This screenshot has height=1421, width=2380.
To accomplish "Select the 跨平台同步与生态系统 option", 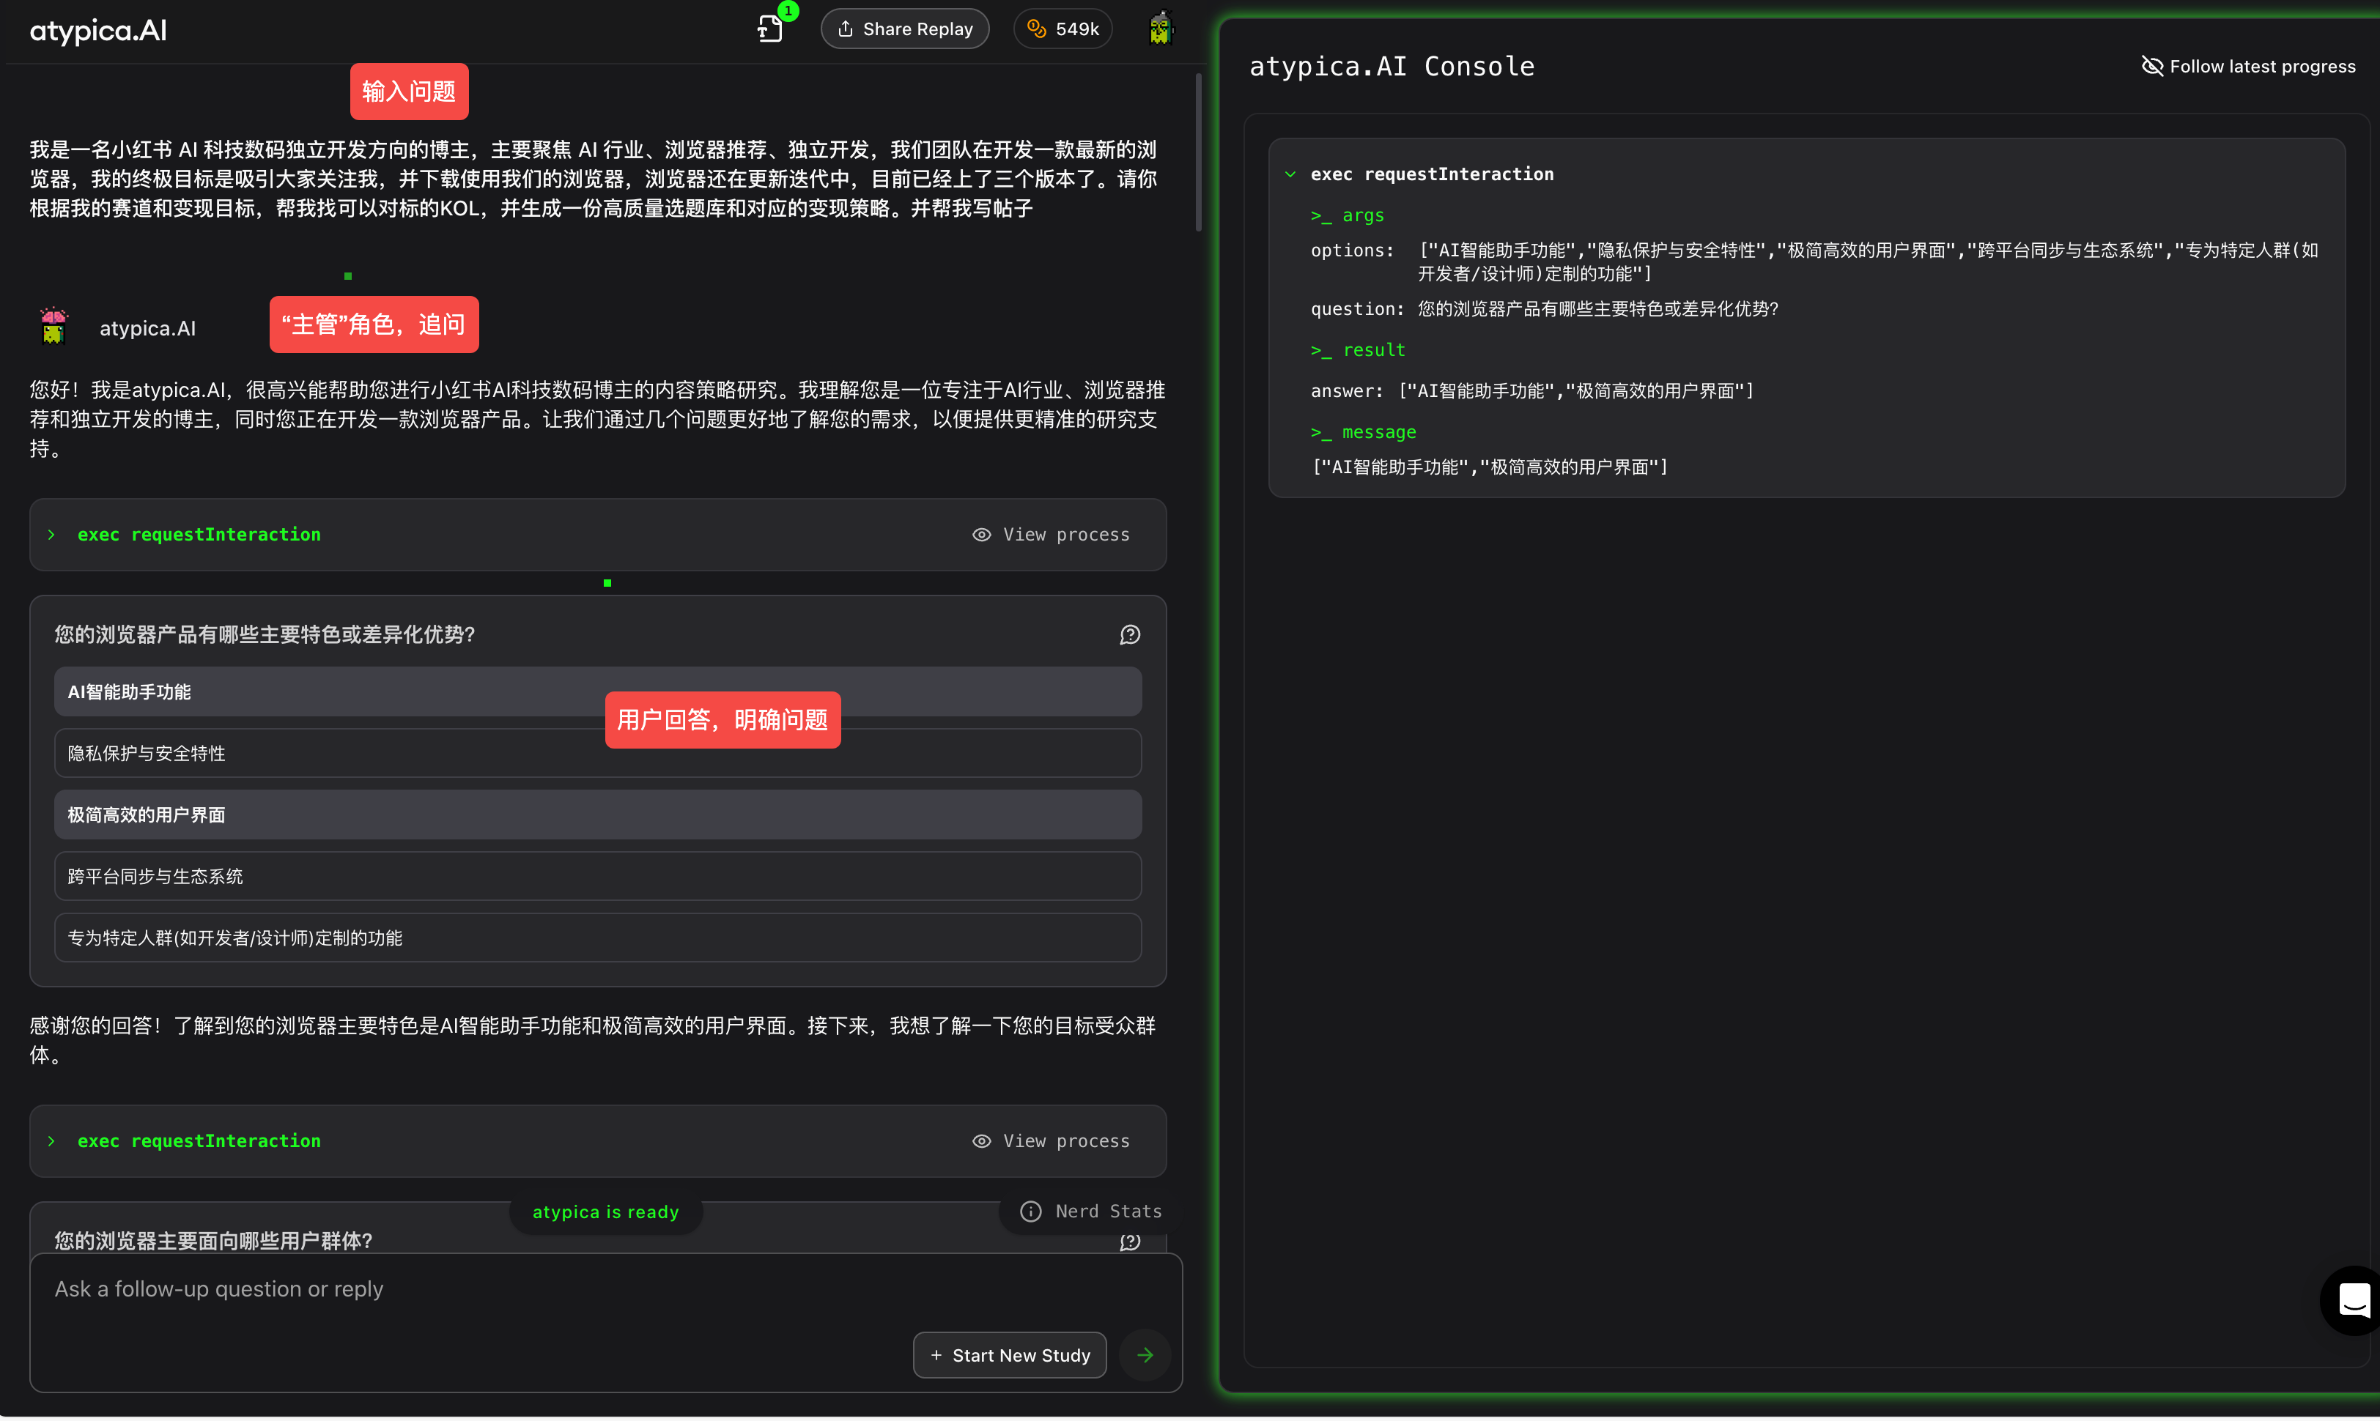I will [x=598, y=876].
